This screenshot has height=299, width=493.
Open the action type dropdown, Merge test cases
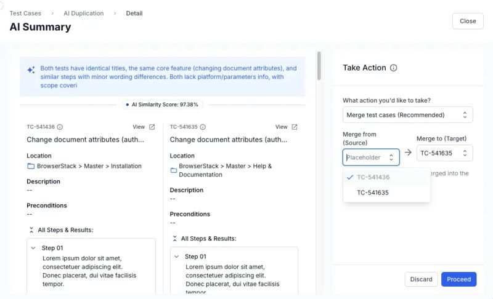click(x=407, y=115)
